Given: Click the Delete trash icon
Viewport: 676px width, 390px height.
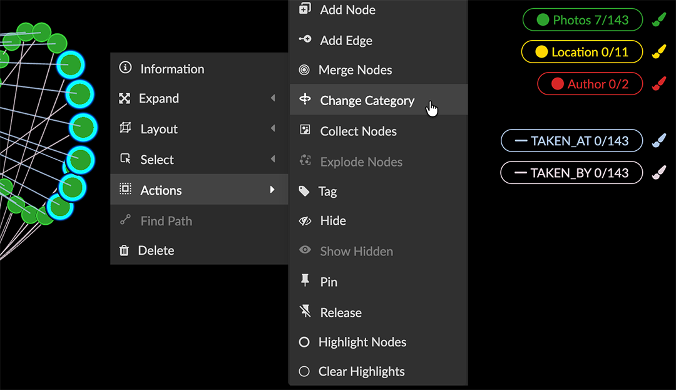Looking at the screenshot, I should coord(125,250).
